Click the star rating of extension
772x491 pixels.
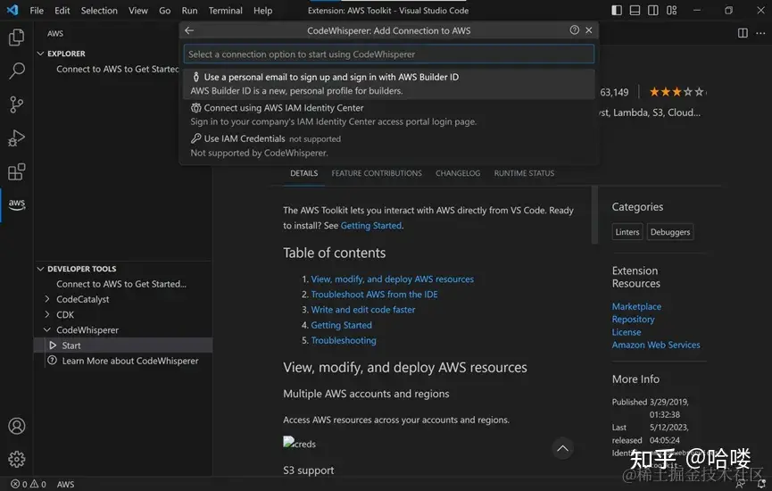point(677,92)
